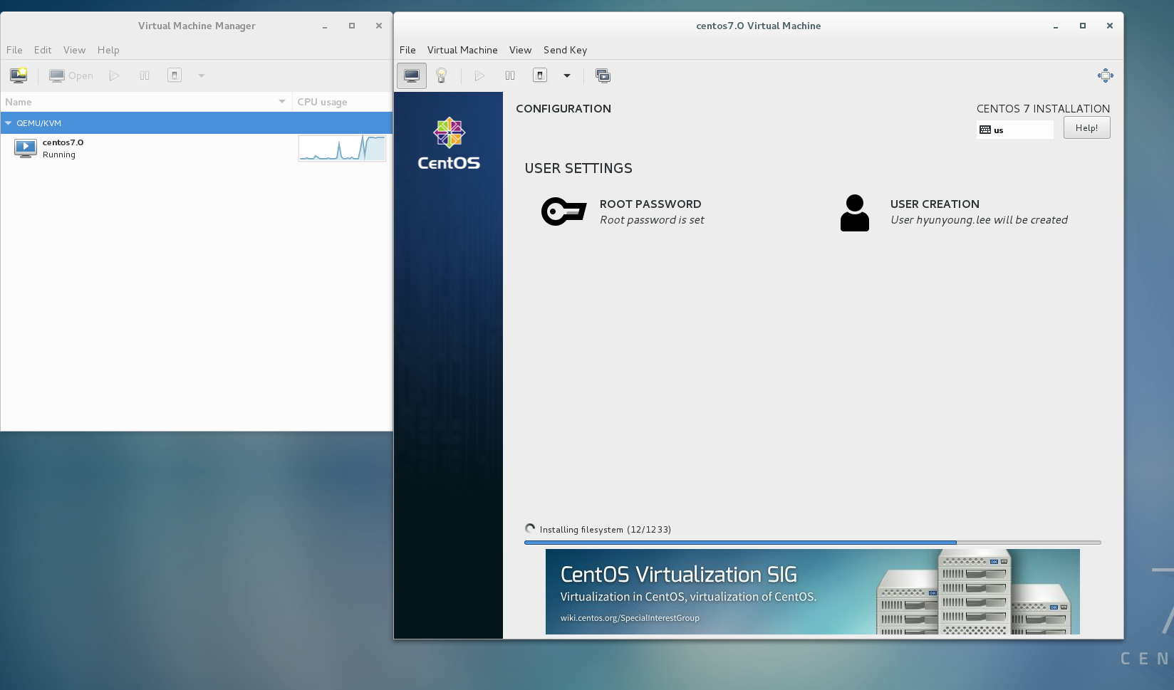The height and width of the screenshot is (690, 1174).
Task: Toggle the graphical console view icon
Action: point(412,75)
